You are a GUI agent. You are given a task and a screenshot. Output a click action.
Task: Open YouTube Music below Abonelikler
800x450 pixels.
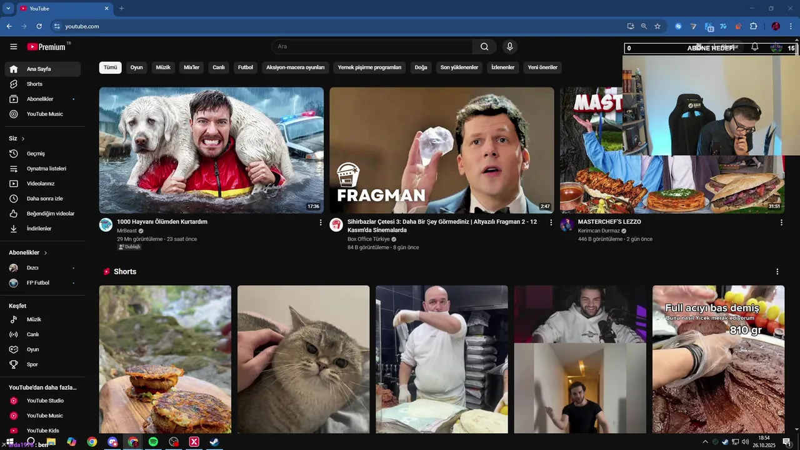coord(42,114)
